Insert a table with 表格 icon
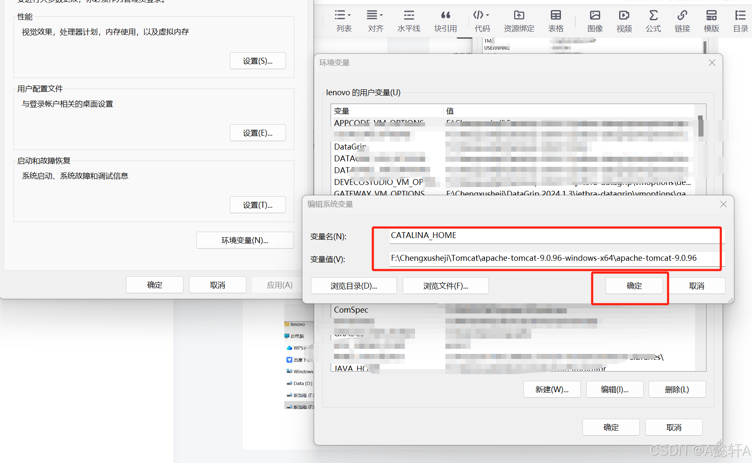The height and width of the screenshot is (463, 752). coord(555,20)
